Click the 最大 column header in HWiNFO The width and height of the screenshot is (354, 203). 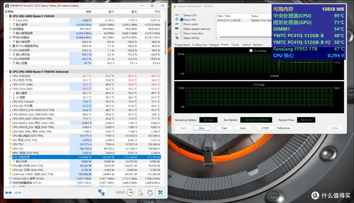(x=134, y=11)
